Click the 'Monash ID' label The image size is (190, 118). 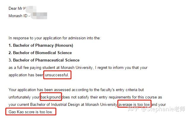[18, 16]
